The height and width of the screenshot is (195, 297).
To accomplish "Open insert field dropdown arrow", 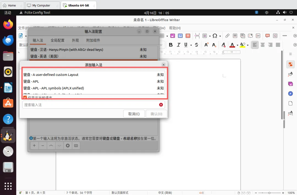I will point(210,36).
